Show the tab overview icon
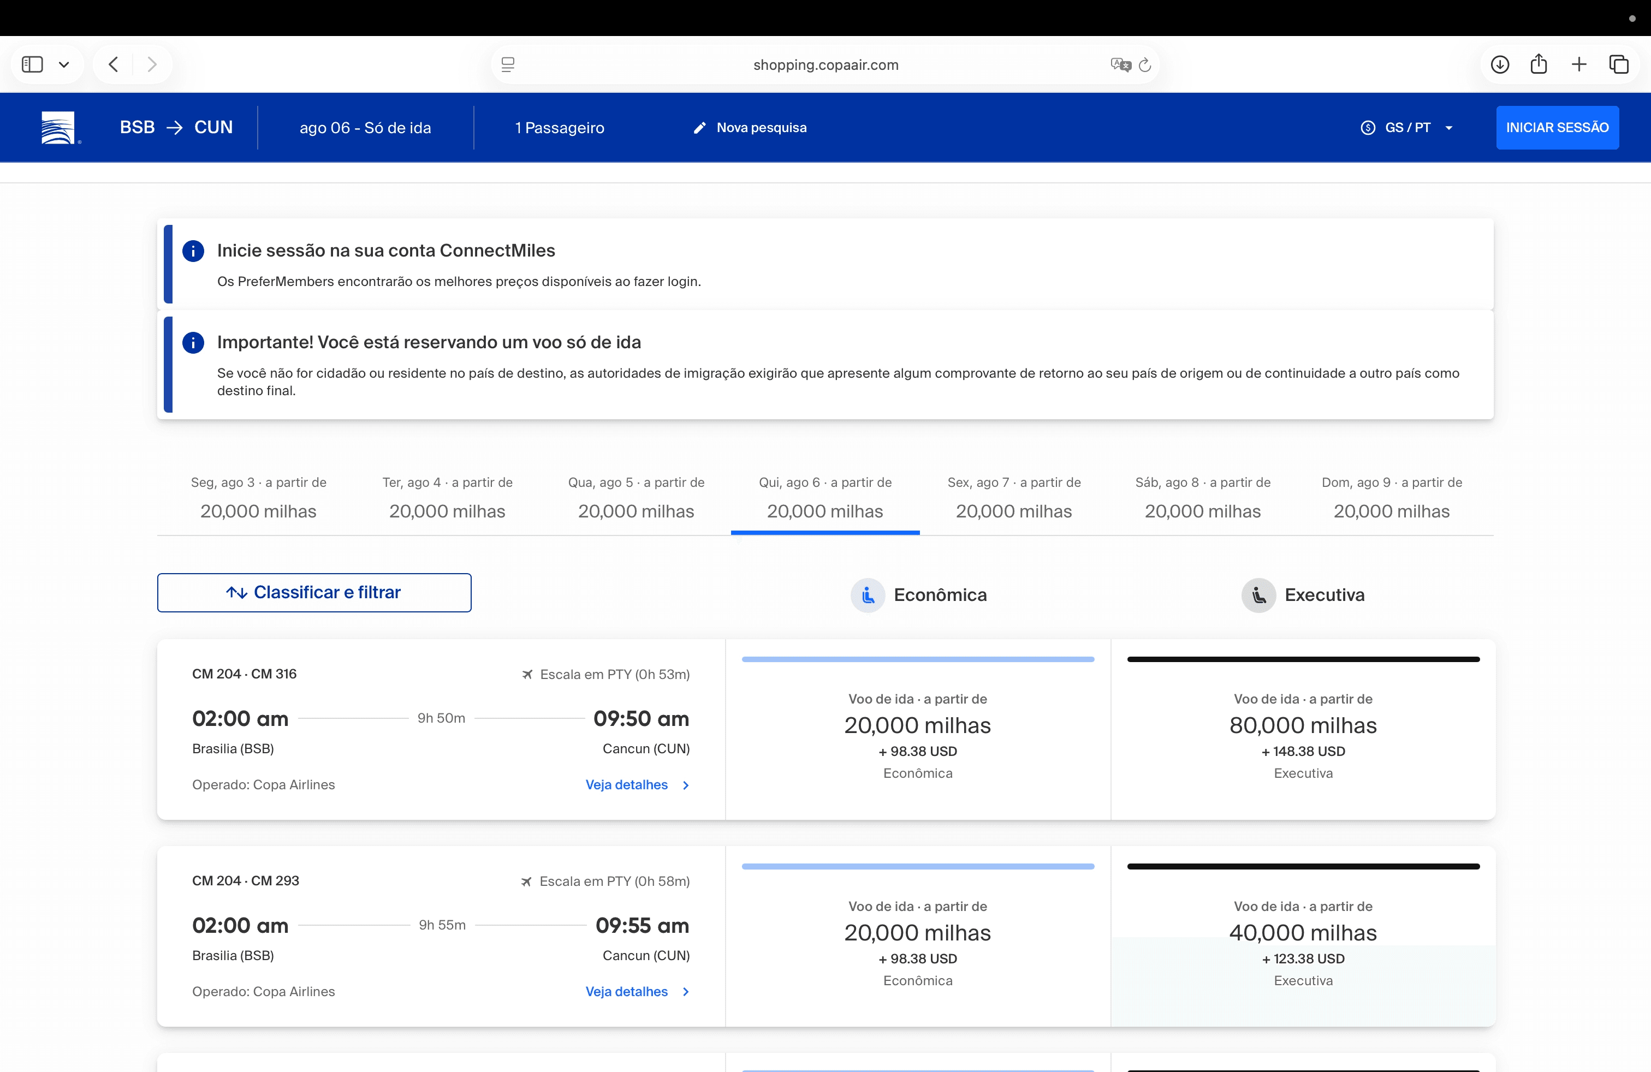The image size is (1651, 1072). 1618,64
